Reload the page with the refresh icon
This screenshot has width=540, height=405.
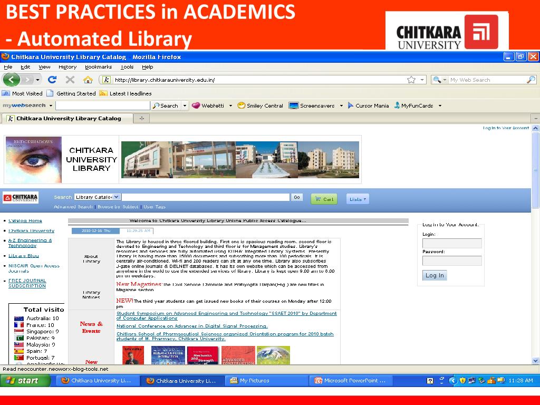click(52, 80)
